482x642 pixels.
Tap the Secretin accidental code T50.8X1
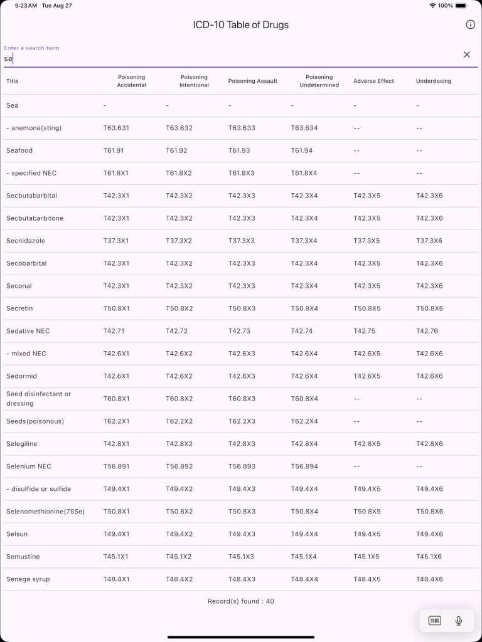tap(116, 308)
